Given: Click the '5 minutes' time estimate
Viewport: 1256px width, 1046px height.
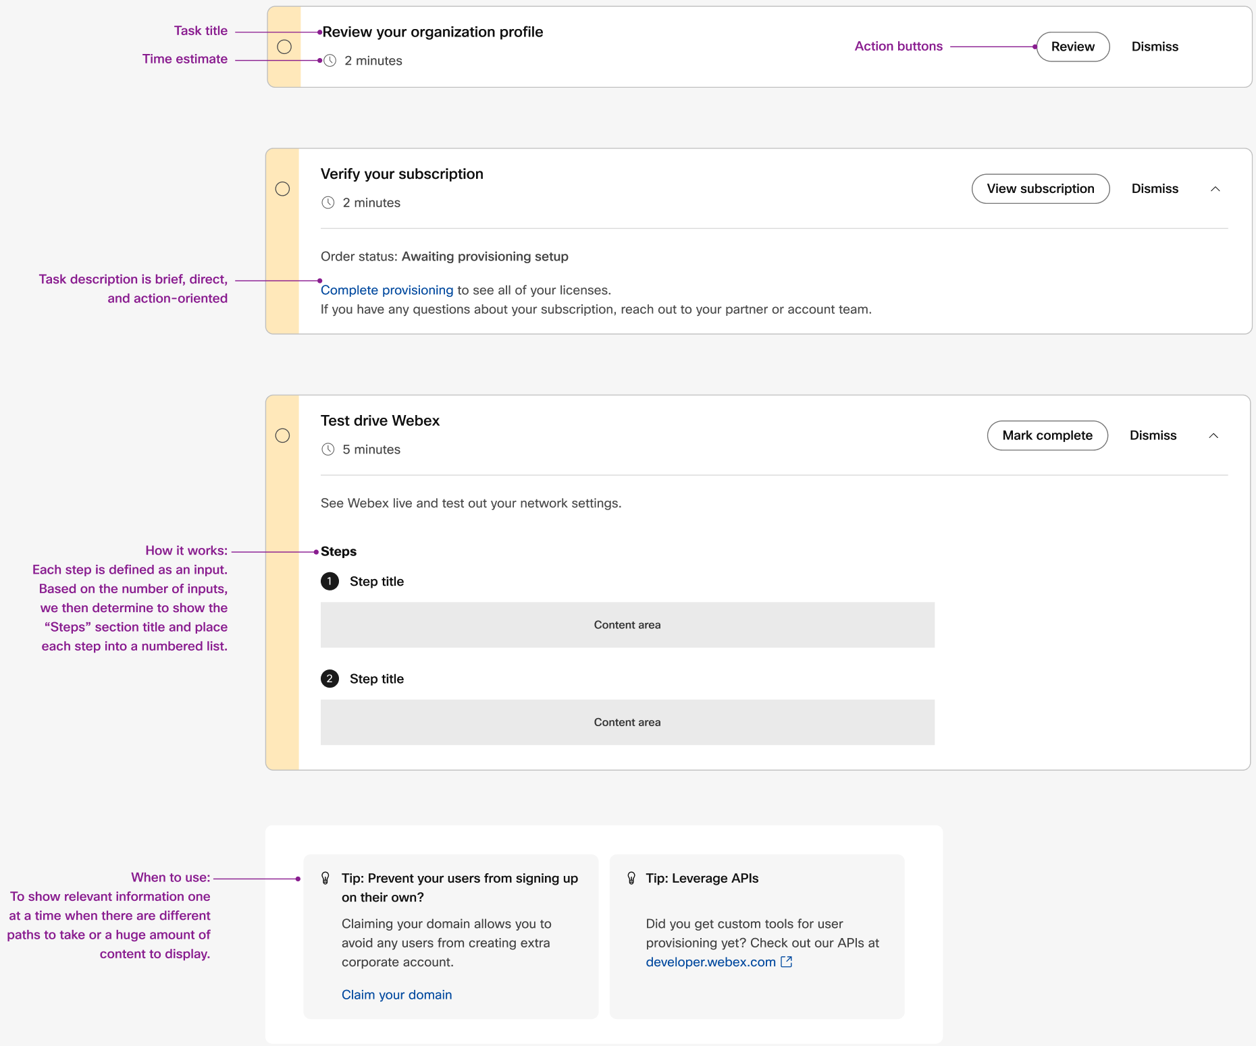Looking at the screenshot, I should (x=371, y=449).
